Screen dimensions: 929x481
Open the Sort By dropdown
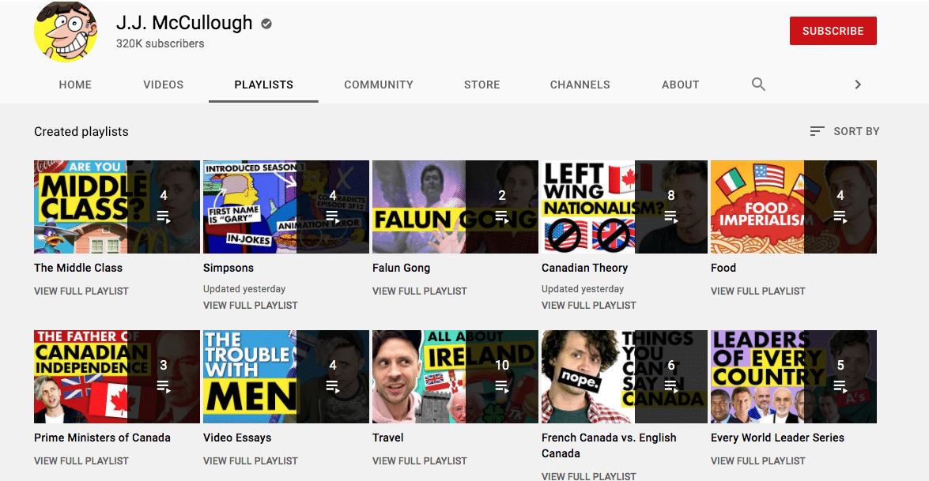pyautogui.click(x=844, y=131)
